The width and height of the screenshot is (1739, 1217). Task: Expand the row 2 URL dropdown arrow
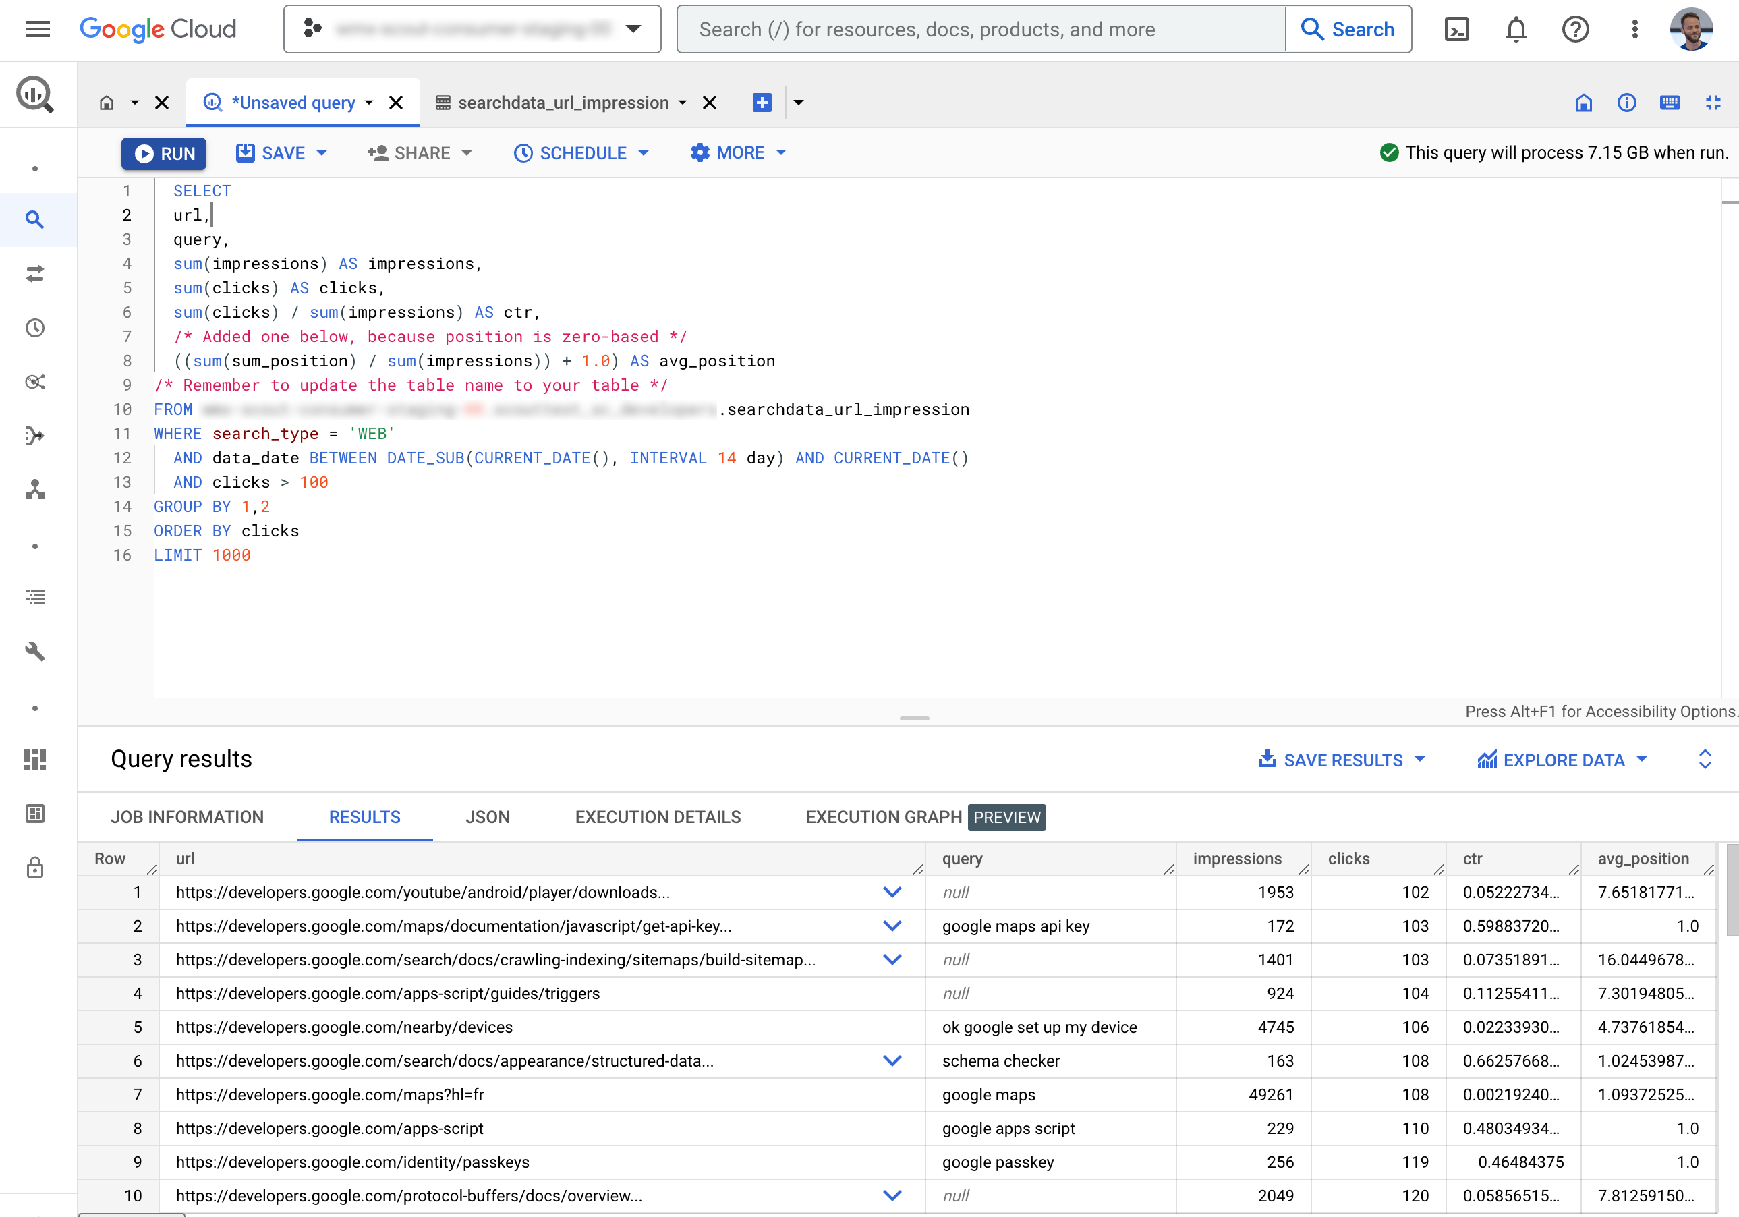pos(892,925)
